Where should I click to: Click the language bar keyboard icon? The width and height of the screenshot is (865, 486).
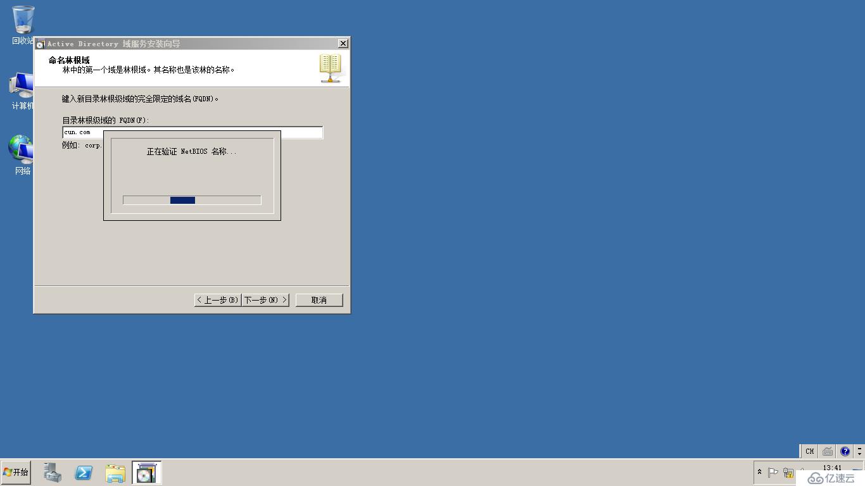(x=828, y=451)
